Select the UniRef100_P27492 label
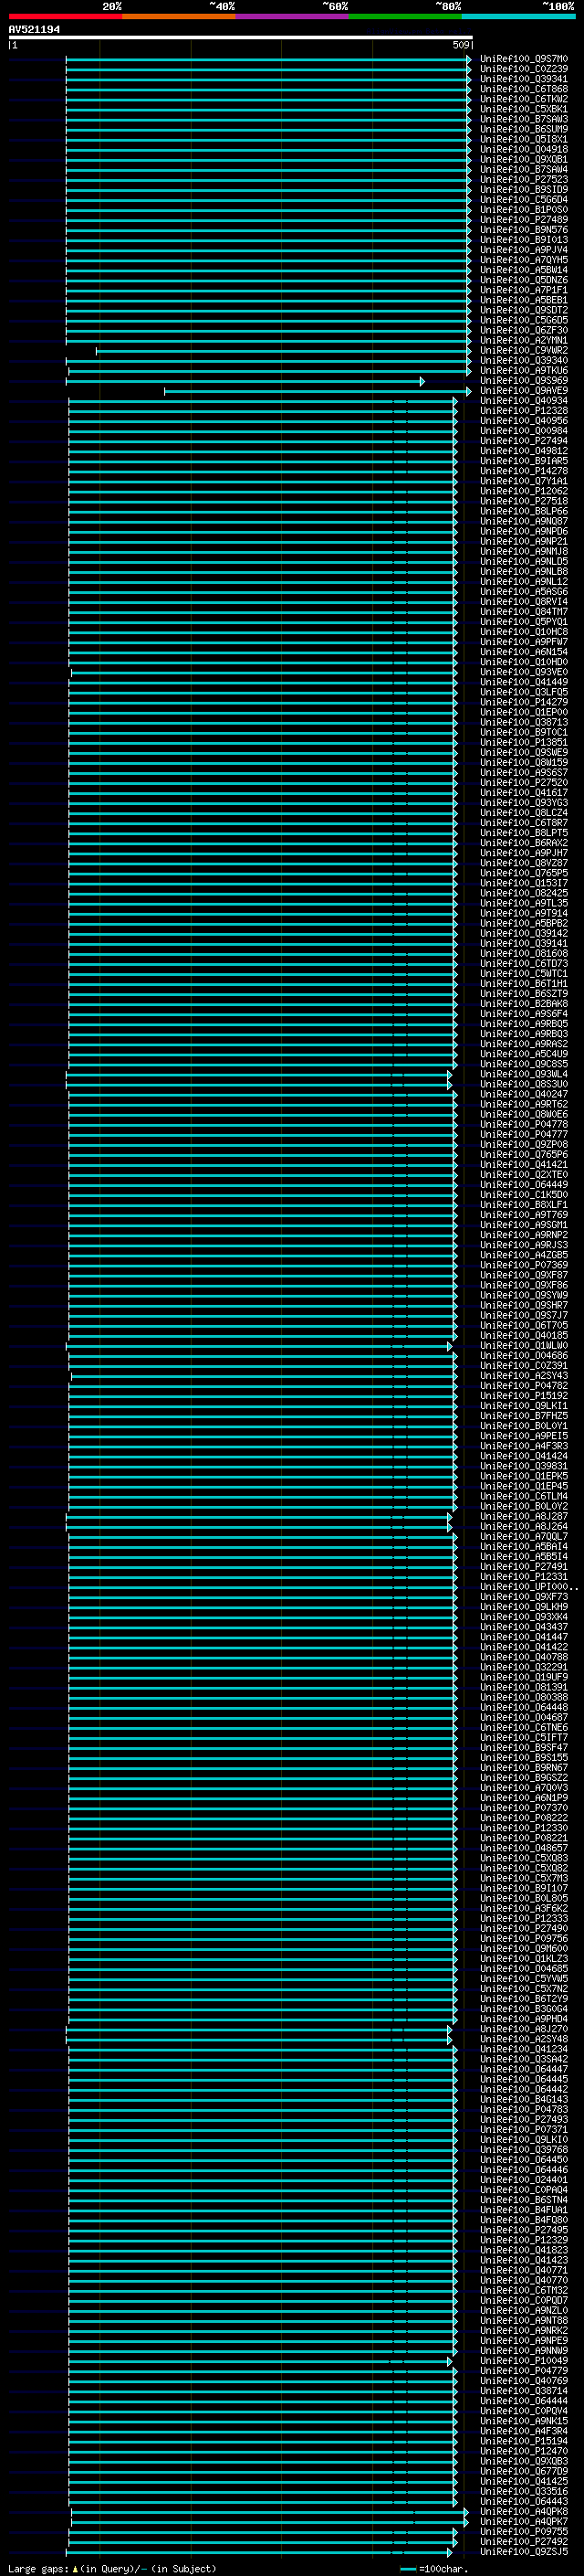584x2576 pixels. 524,2542
